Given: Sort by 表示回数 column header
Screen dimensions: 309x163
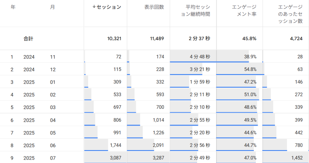Looking at the screenshot, I should [154, 7].
